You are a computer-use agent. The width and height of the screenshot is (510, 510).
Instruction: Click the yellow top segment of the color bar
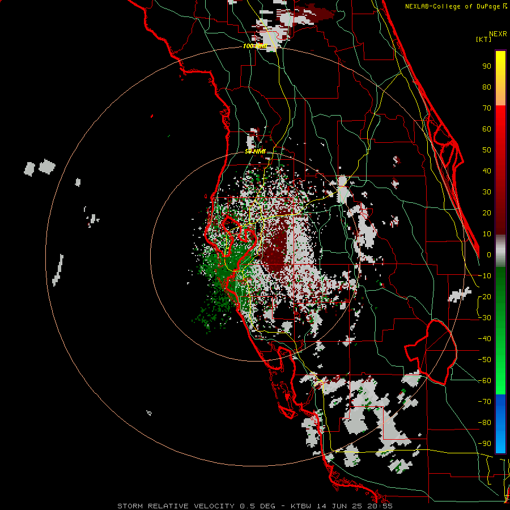coord(500,78)
